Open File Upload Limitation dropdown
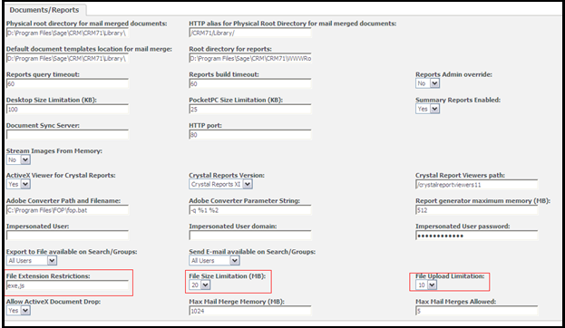 pos(426,285)
